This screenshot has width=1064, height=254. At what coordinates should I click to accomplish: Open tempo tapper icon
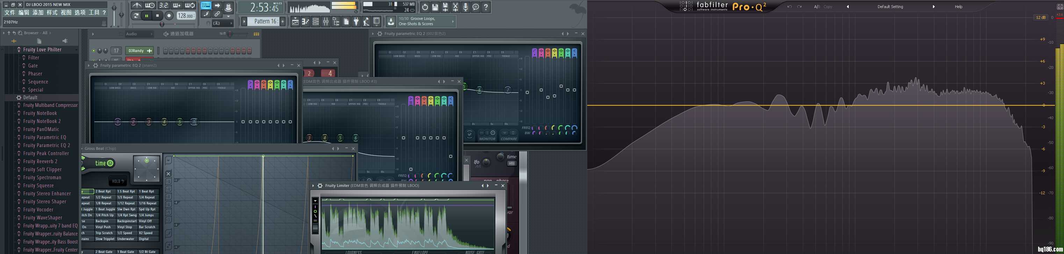(366, 21)
